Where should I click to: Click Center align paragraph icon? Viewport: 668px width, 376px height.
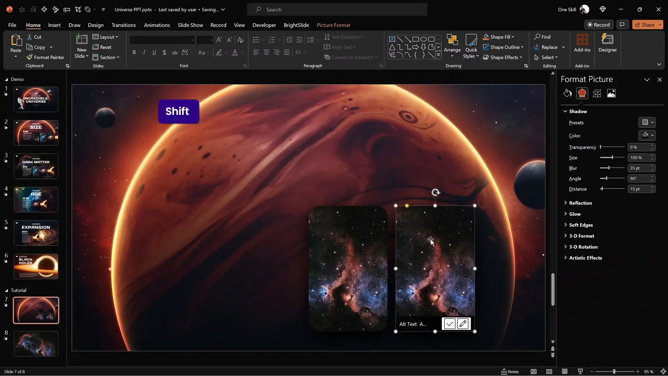(x=266, y=52)
